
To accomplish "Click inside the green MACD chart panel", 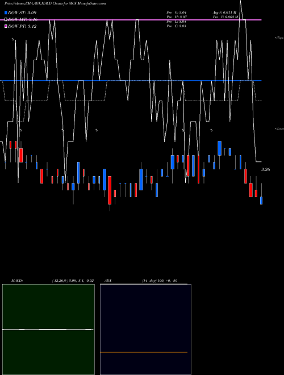I will pyautogui.click(x=48, y=330).
